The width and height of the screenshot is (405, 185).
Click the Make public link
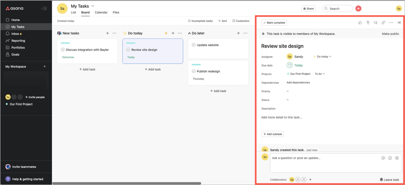coord(390,34)
